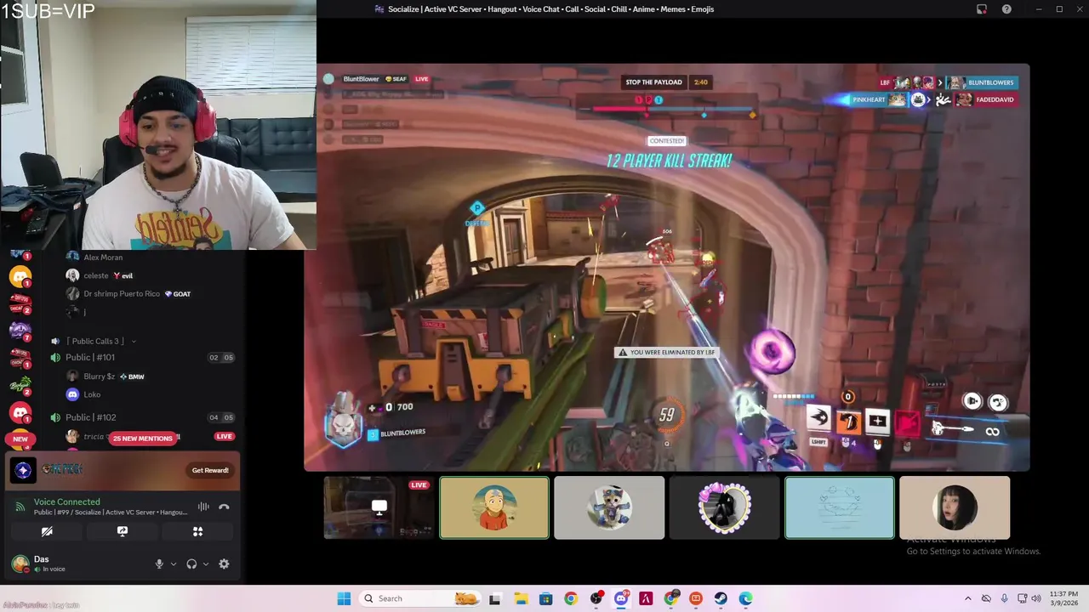
Task: Open Discord user settings gear
Action: pyautogui.click(x=224, y=564)
